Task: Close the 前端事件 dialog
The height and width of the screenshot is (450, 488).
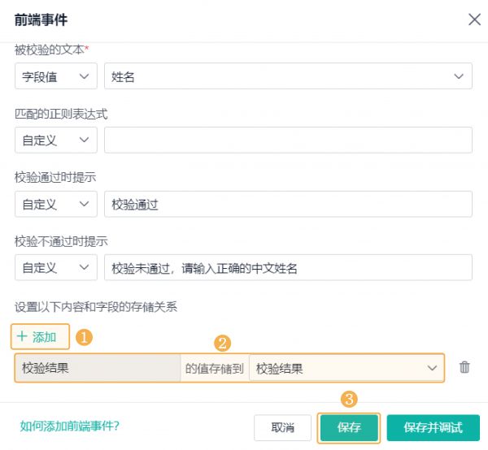Action: (474, 20)
